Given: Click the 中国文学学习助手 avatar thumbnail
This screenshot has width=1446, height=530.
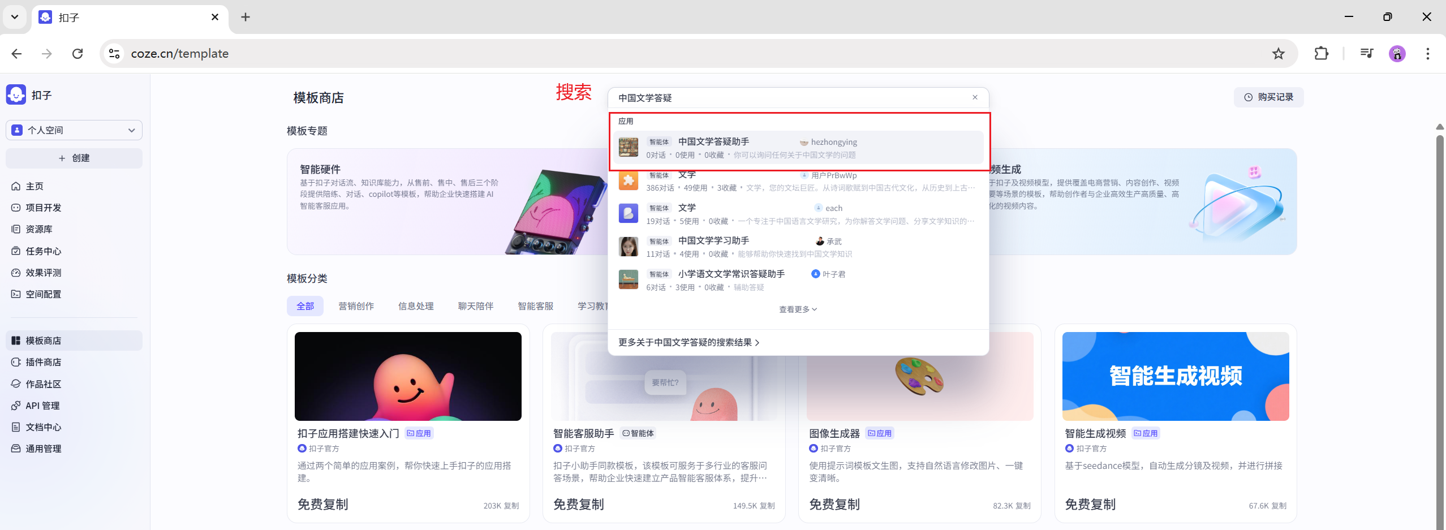Looking at the screenshot, I should click(x=628, y=247).
